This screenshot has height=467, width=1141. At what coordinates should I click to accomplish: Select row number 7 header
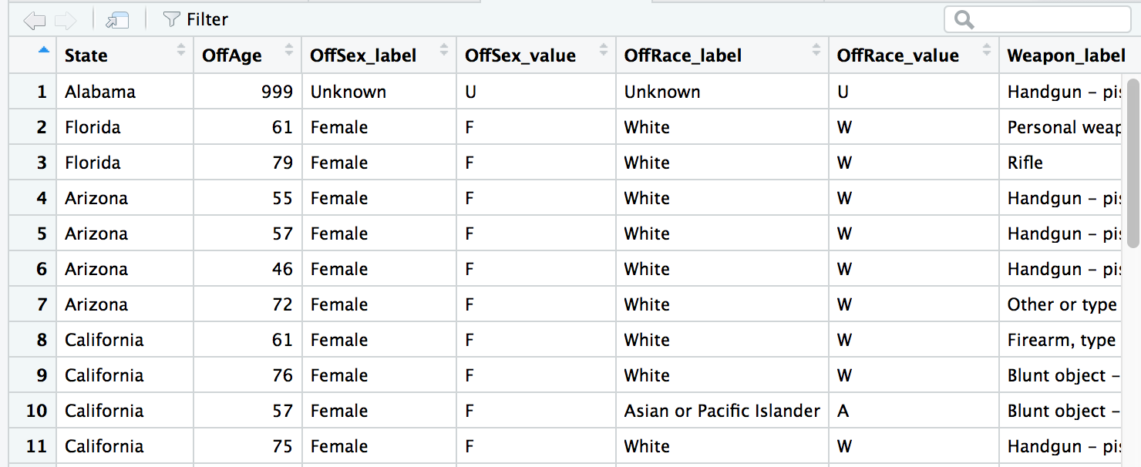[32, 304]
